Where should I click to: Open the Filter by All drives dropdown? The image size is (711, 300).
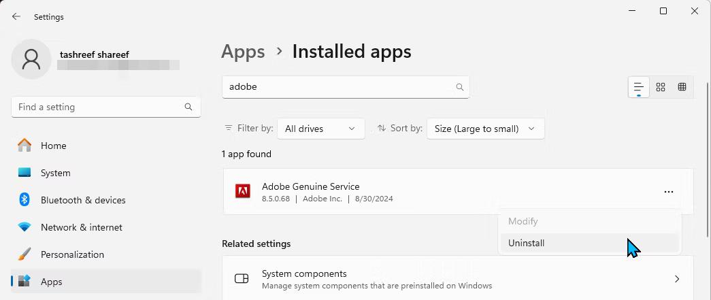point(320,129)
